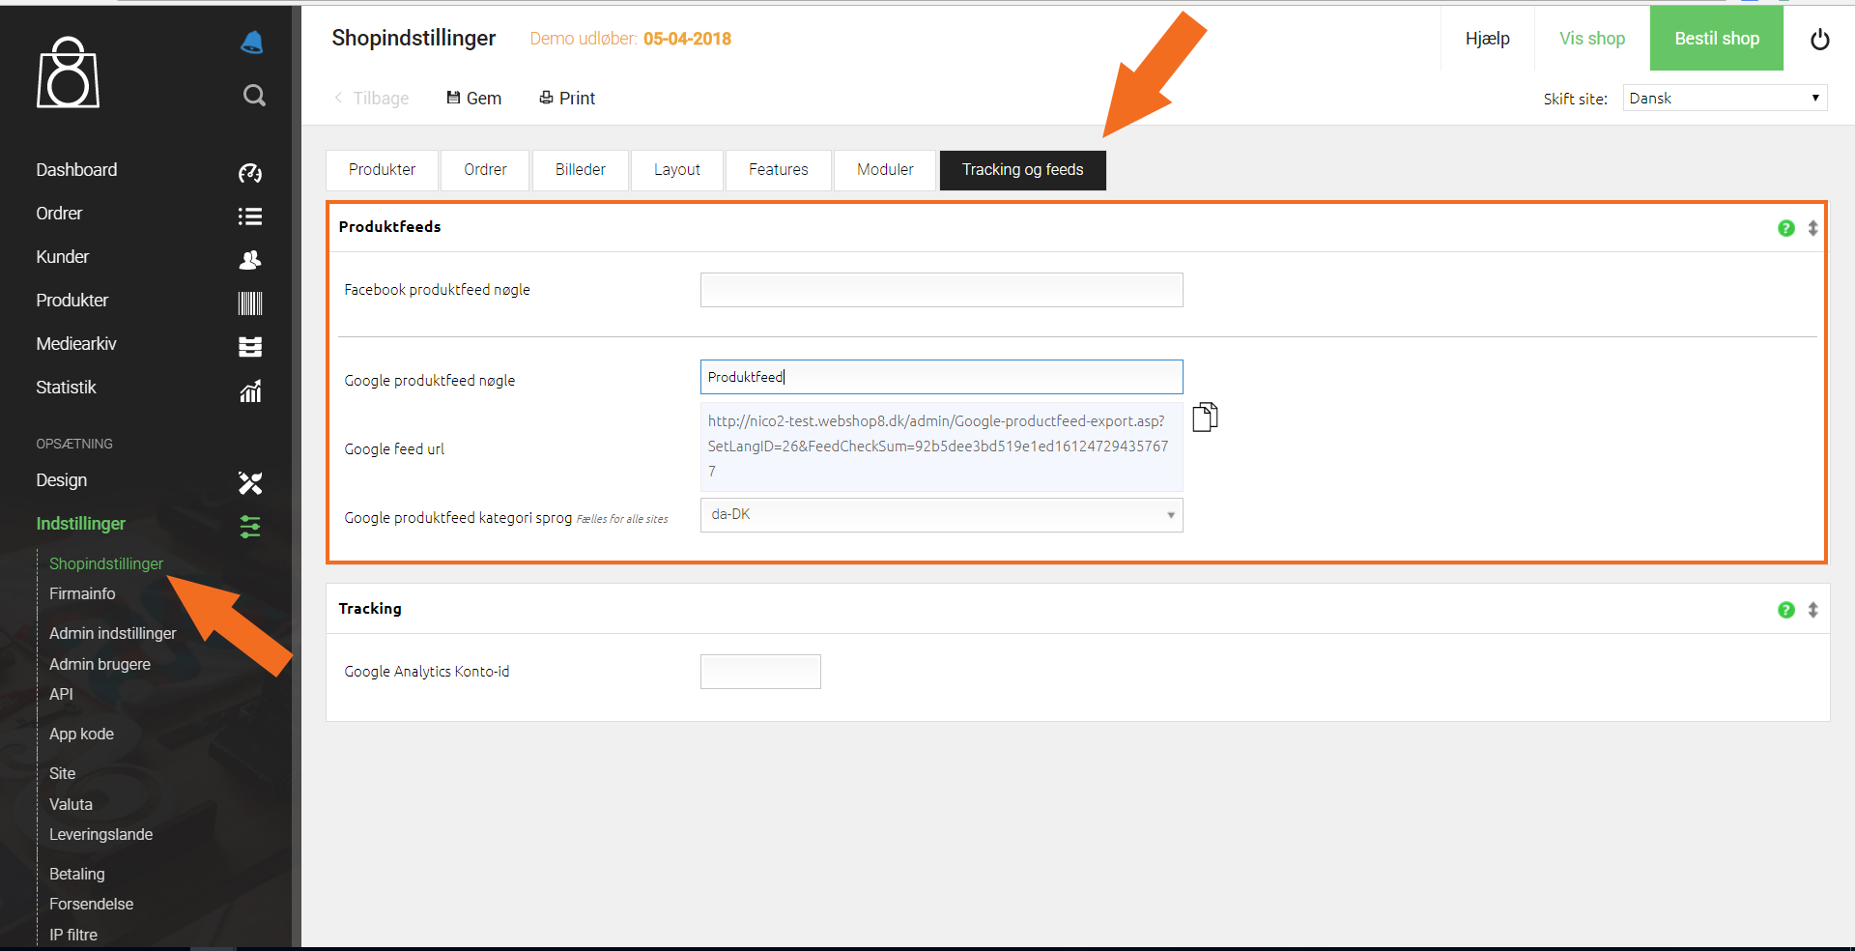Viewport: 1855px width, 951px height.
Task: Open help for the Tracking section
Action: point(1785,610)
